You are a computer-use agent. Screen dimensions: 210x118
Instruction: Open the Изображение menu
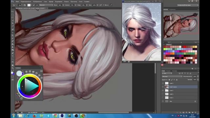[x=37, y=2]
